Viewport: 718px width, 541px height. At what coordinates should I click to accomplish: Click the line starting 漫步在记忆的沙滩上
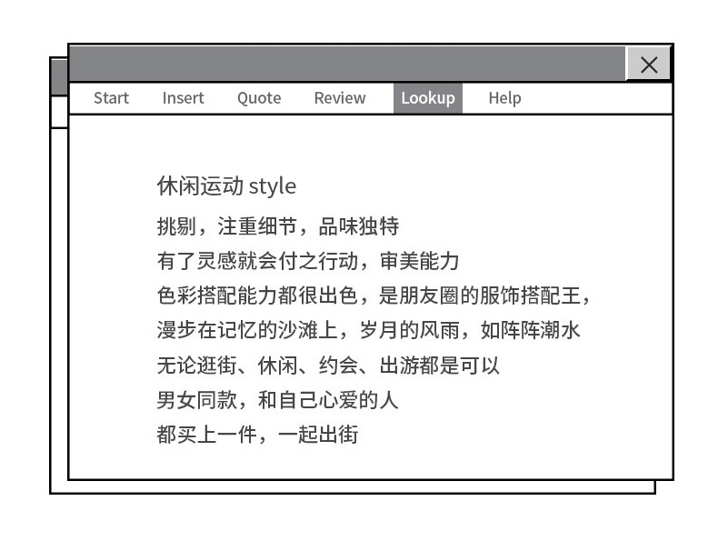[369, 330]
